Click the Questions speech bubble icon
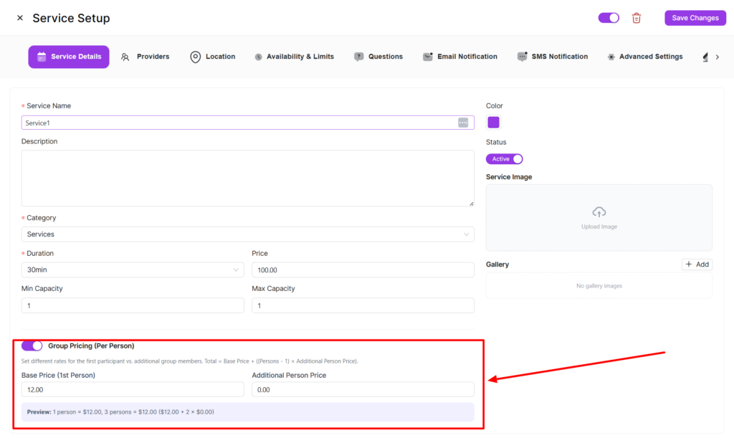734x443 pixels. coord(358,57)
